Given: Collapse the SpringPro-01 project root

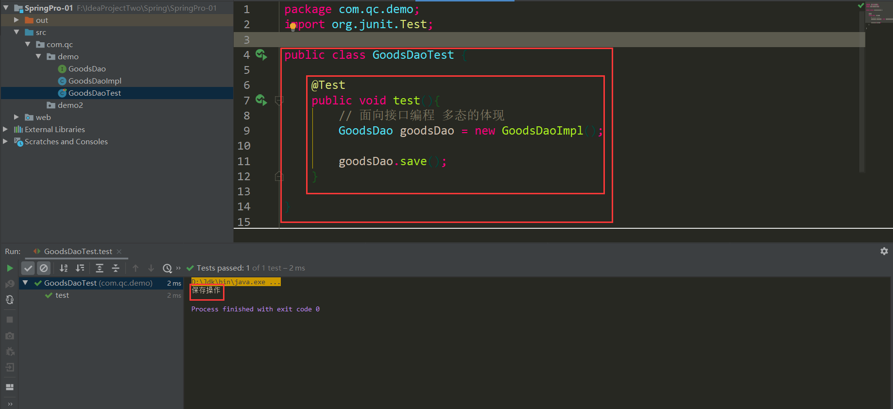Looking at the screenshot, I should click(x=6, y=8).
